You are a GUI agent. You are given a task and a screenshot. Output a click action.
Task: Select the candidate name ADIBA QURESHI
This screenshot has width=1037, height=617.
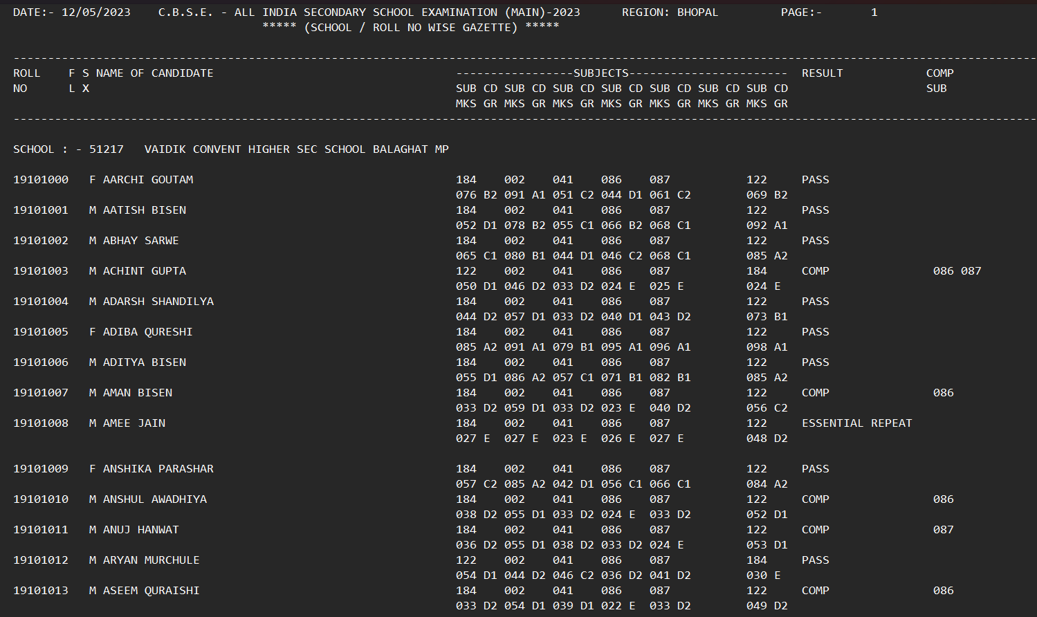147,332
